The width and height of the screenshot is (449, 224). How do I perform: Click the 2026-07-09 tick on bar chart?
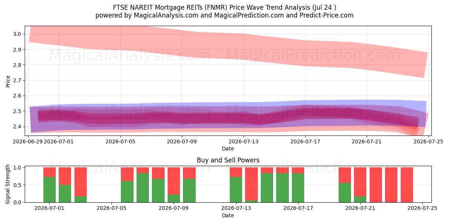click(x=174, y=208)
